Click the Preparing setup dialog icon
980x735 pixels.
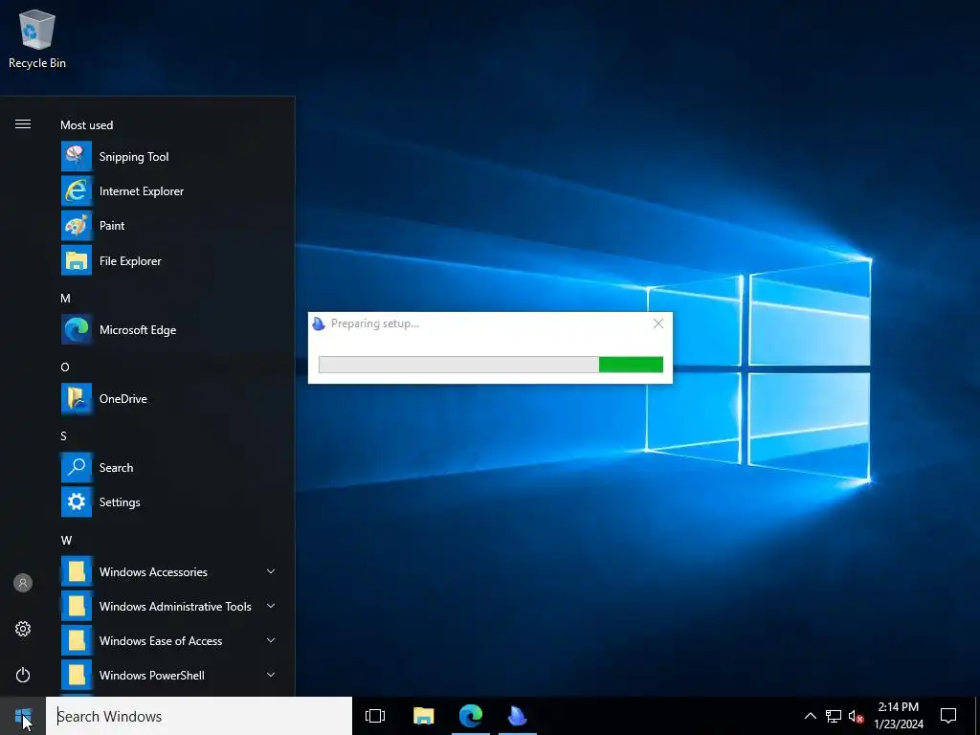pos(319,323)
